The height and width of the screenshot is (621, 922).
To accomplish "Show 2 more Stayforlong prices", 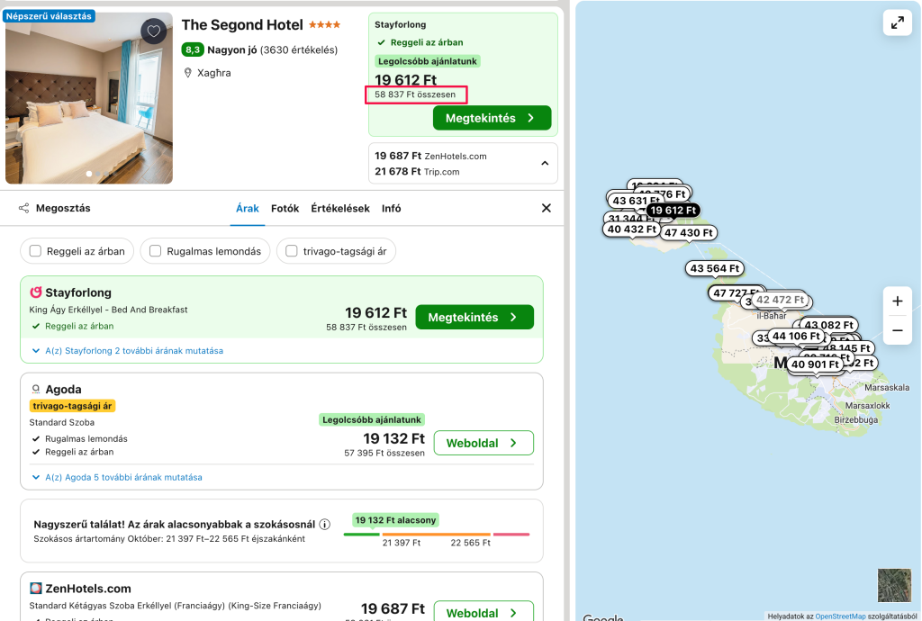I will point(128,351).
